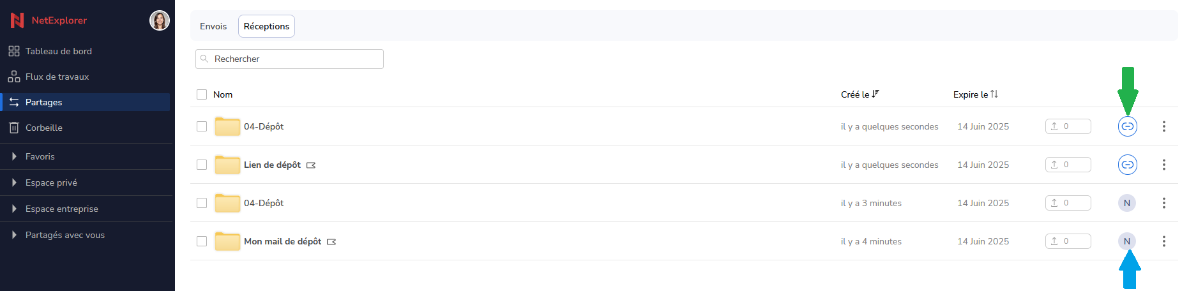Sort by Expire le column
Screen dimensions: 1189x291
tap(976, 94)
